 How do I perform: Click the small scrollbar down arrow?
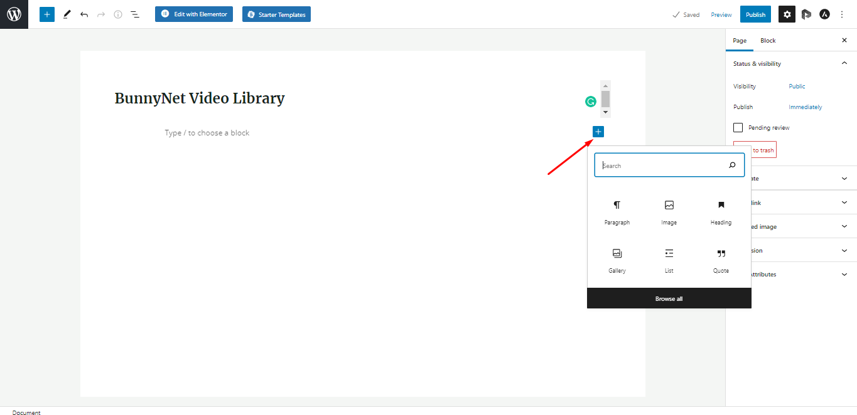click(x=605, y=112)
